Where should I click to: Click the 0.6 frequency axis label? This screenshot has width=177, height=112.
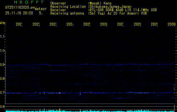[3, 107]
